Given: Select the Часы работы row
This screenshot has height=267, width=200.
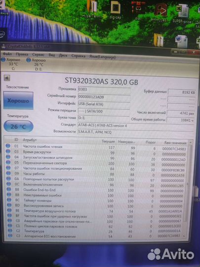Looking at the screenshot, I should point(96,175).
